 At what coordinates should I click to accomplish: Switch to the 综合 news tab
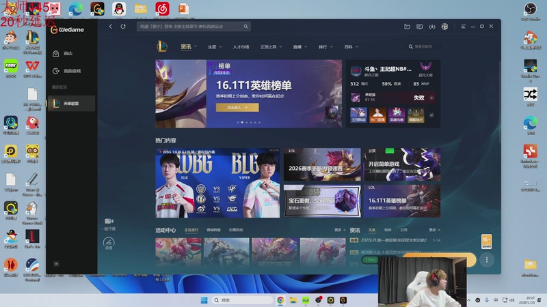(388, 230)
